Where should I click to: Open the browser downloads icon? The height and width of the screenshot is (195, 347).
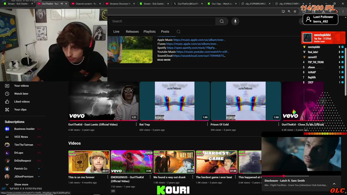coord(323,11)
